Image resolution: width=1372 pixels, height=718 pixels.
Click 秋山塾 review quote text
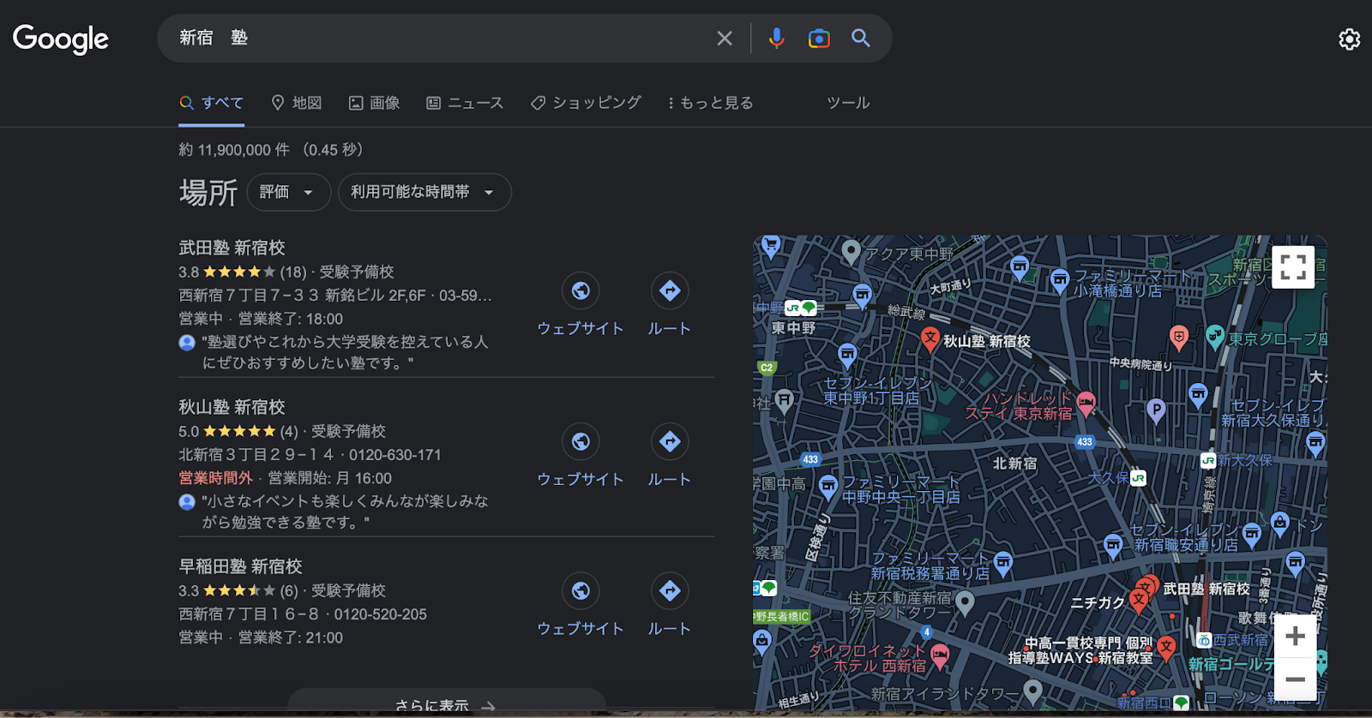click(x=345, y=512)
